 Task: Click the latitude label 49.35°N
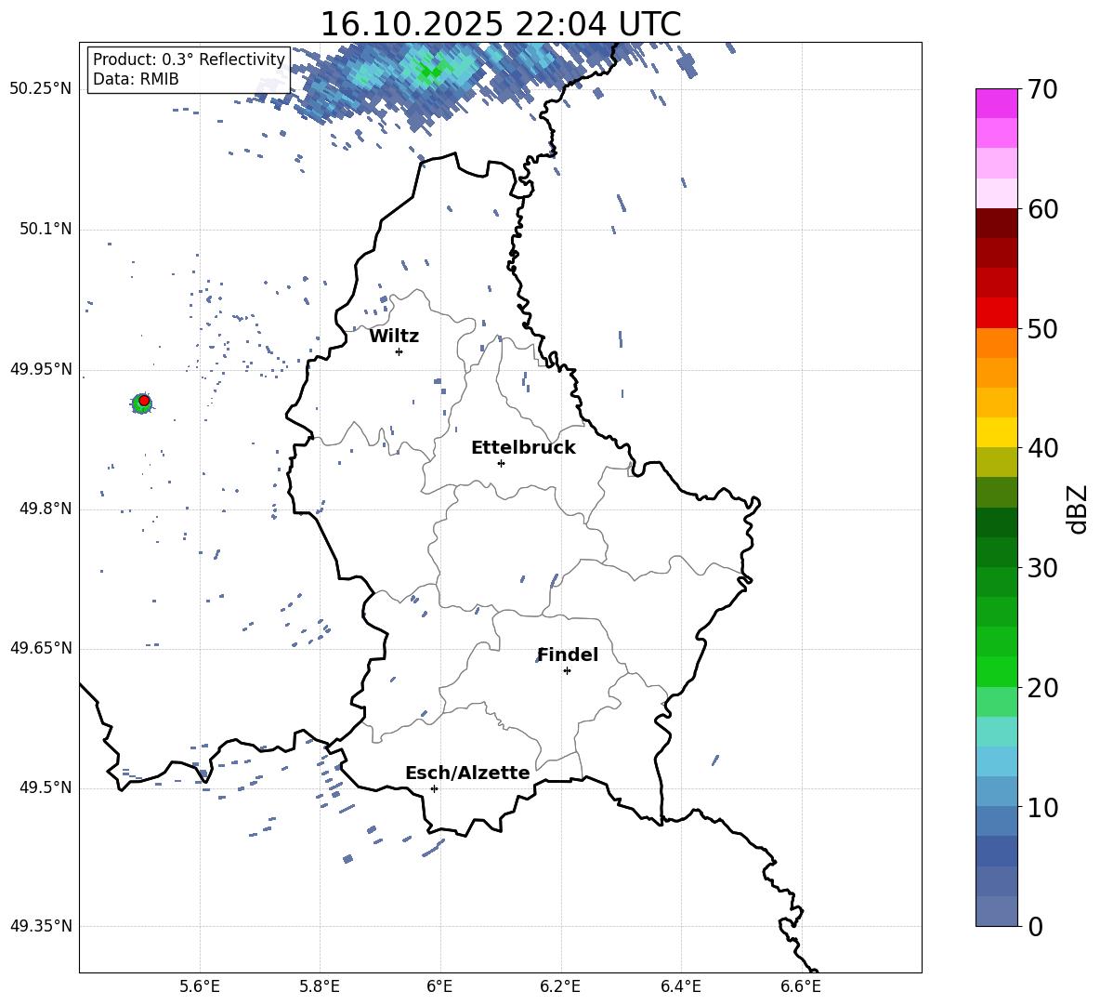pyautogui.click(x=41, y=926)
